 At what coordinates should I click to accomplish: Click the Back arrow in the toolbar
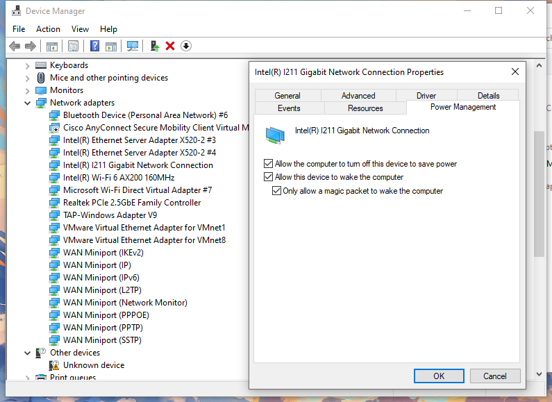coord(15,46)
